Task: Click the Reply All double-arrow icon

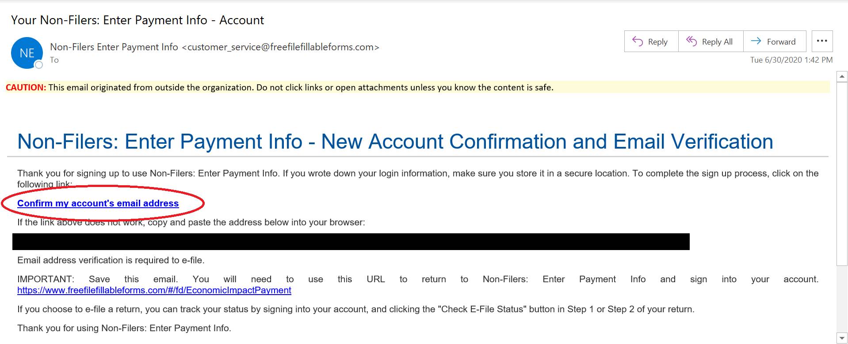Action: [691, 41]
